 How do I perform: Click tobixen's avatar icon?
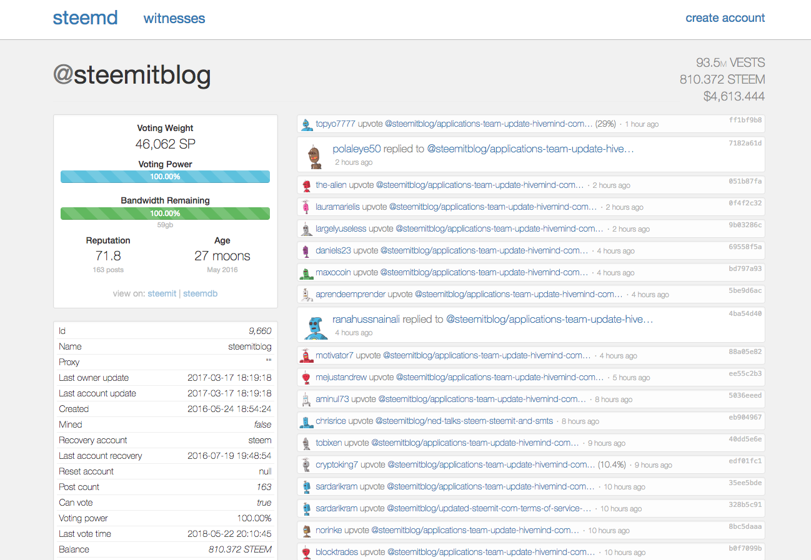(x=306, y=443)
